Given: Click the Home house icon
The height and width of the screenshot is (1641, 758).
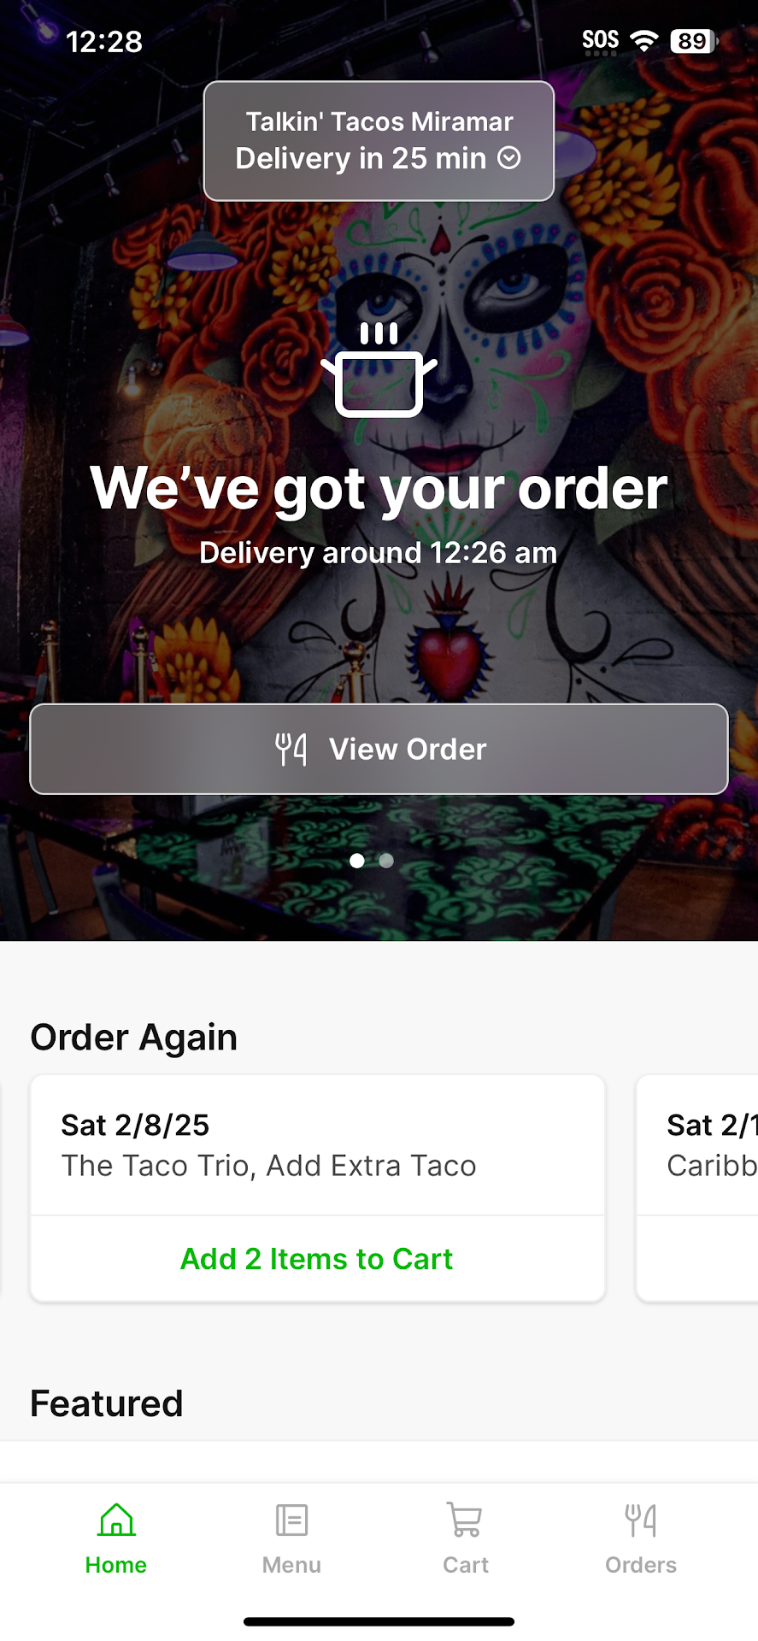Looking at the screenshot, I should [116, 1520].
